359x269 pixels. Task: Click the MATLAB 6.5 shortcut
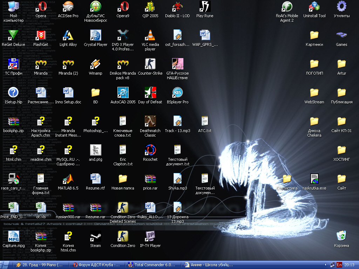68,179
